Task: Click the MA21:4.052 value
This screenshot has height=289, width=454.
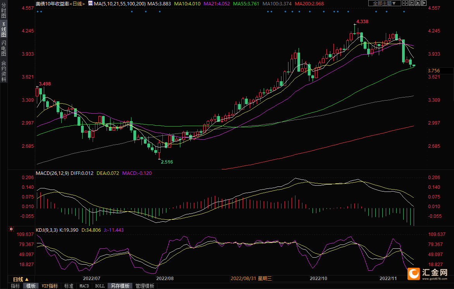Action: [217, 4]
